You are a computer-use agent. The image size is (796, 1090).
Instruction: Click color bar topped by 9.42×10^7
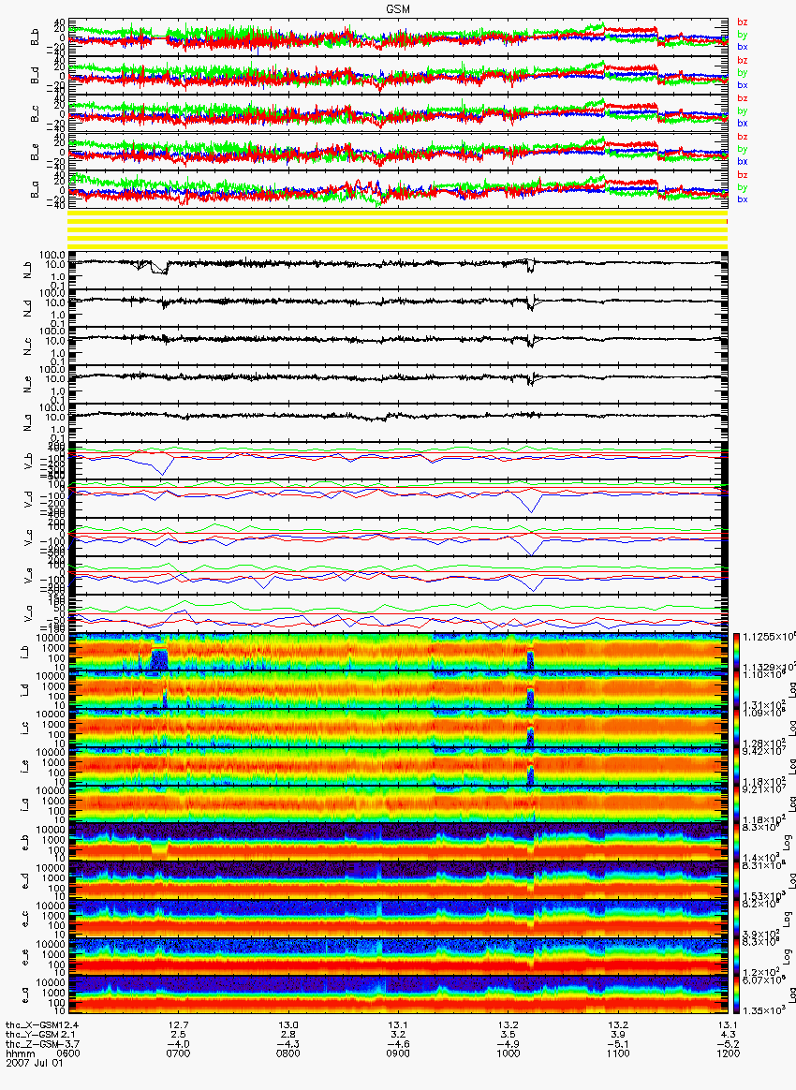(x=737, y=767)
